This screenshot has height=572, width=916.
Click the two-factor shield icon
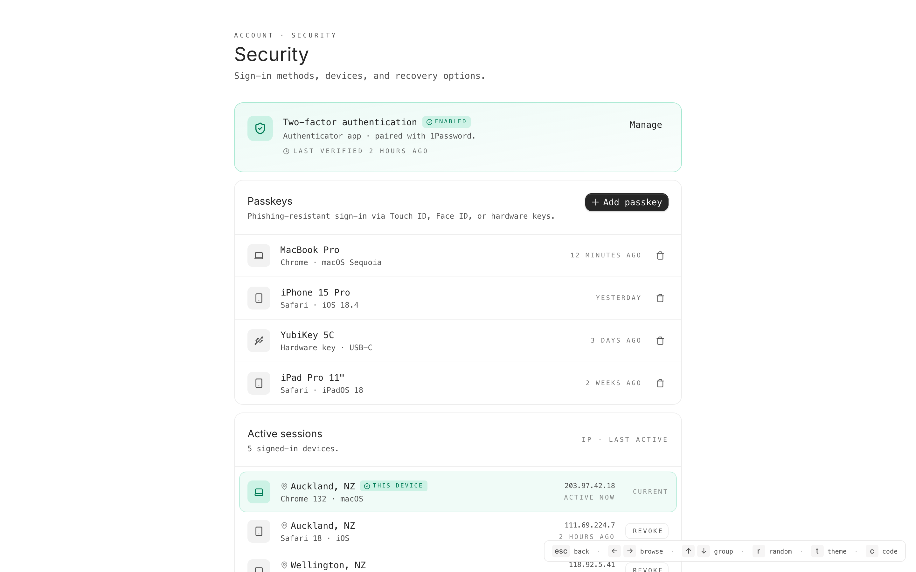(x=260, y=128)
